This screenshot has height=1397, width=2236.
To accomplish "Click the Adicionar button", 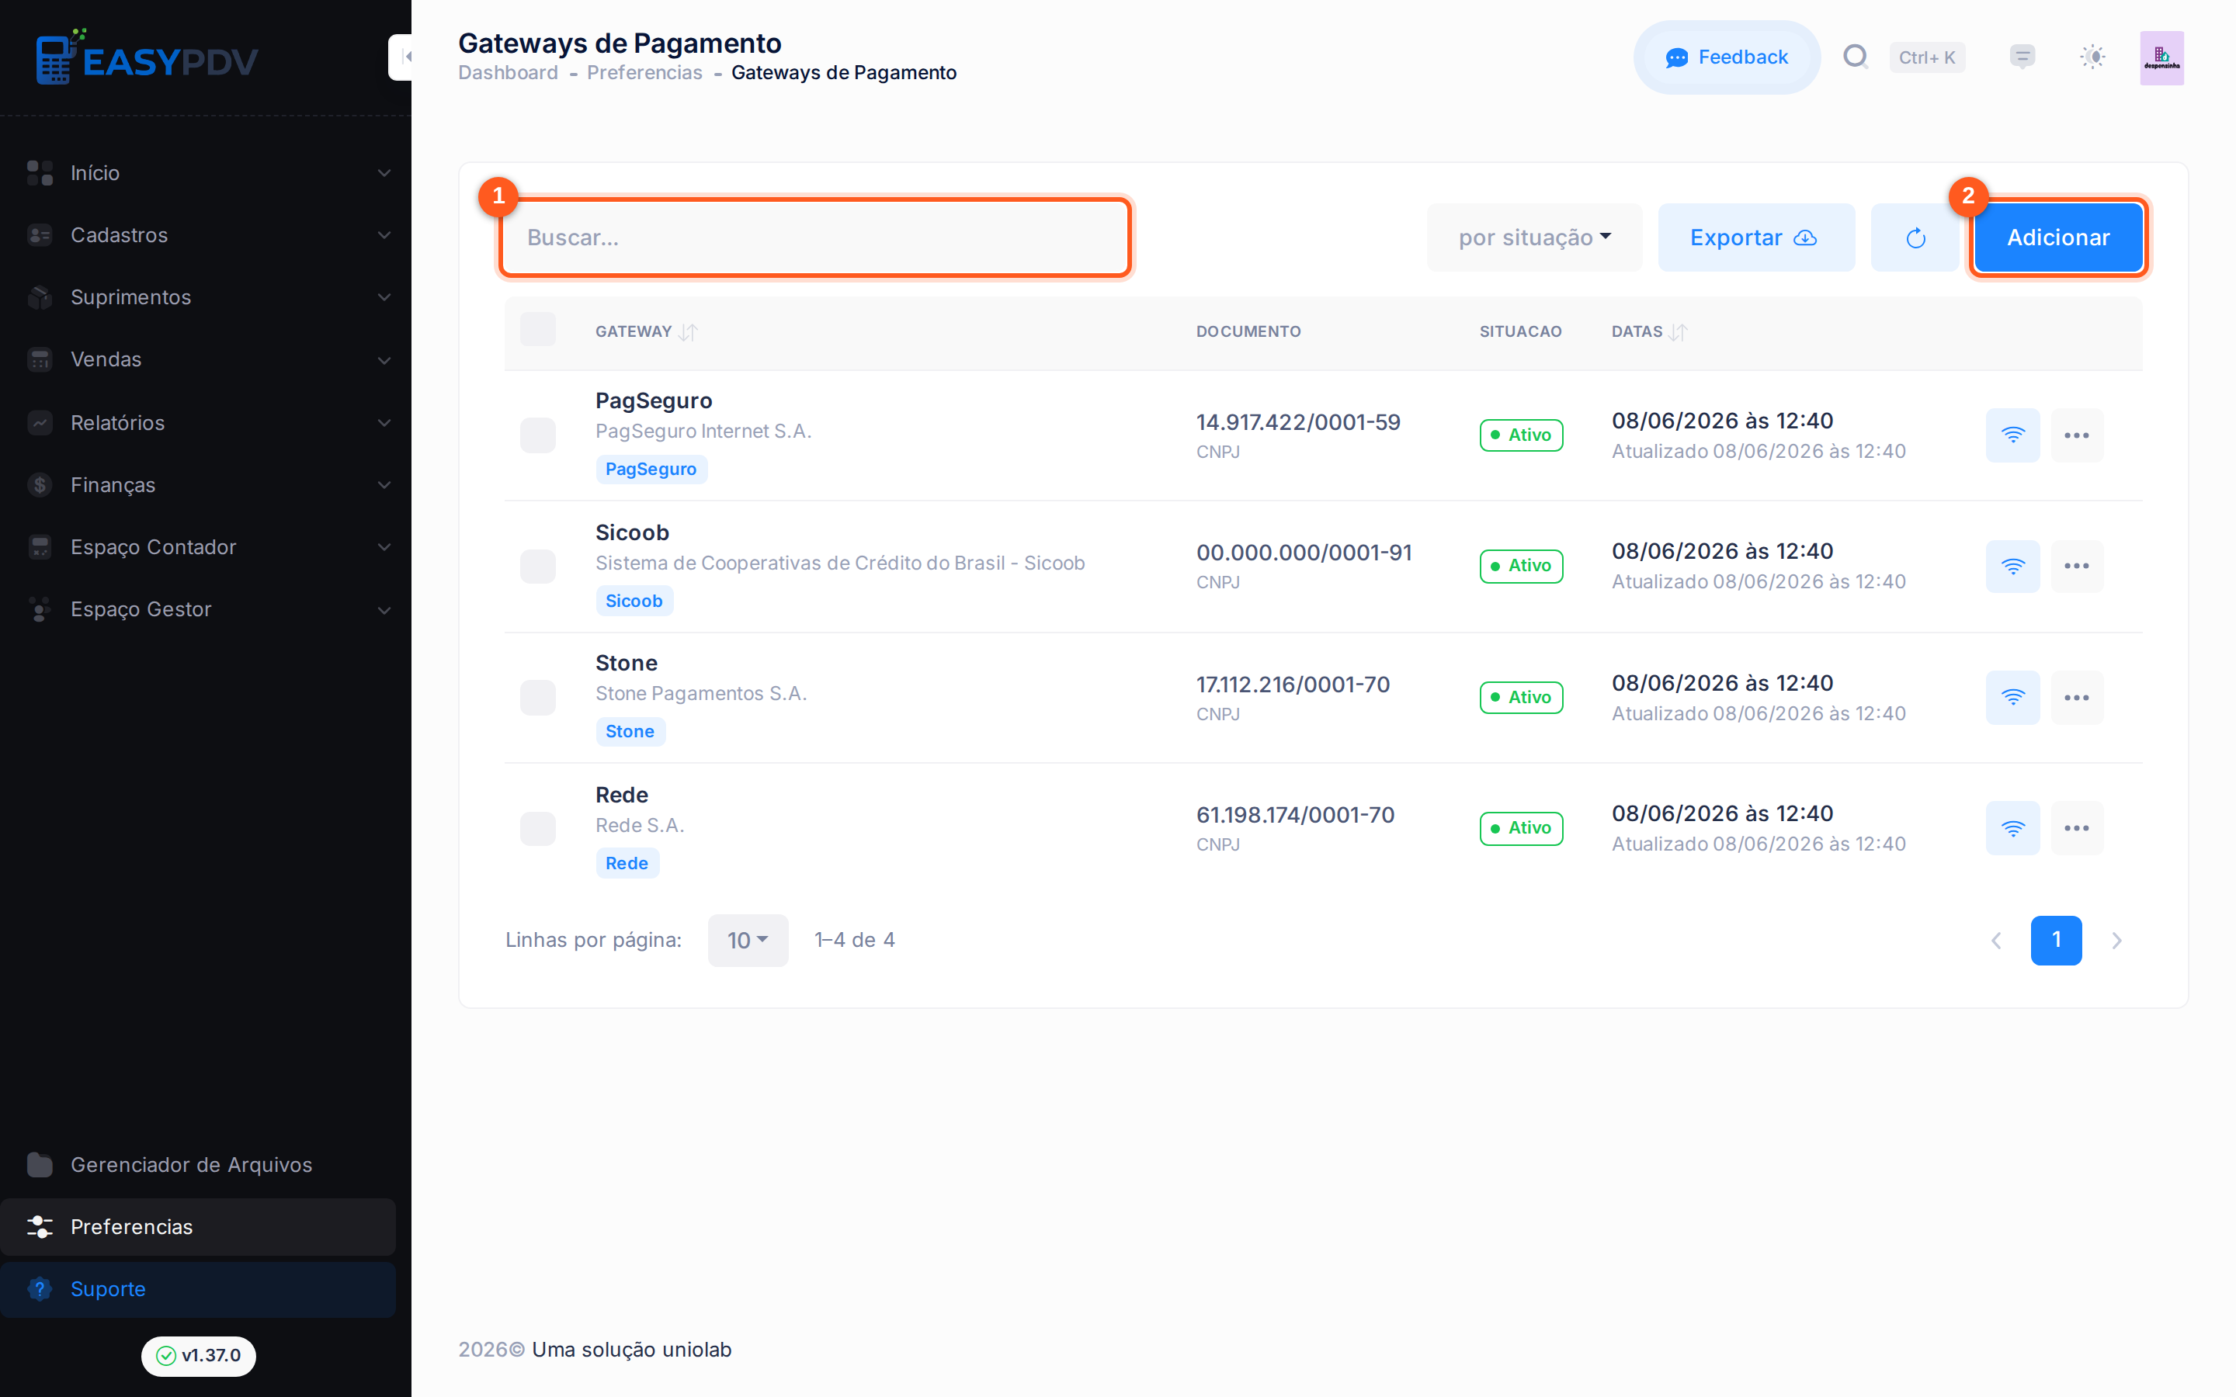I will (x=2057, y=237).
